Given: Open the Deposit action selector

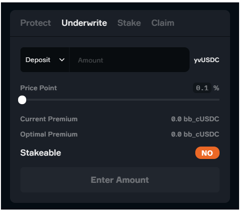Looking at the screenshot, I should [x=45, y=60].
